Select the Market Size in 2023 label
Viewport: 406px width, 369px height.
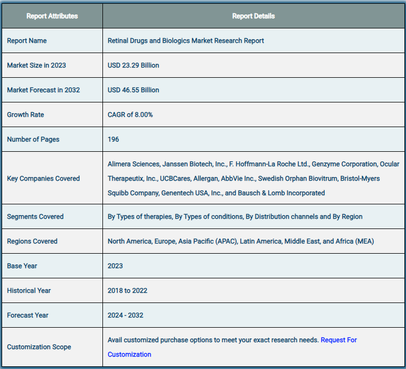coord(36,65)
